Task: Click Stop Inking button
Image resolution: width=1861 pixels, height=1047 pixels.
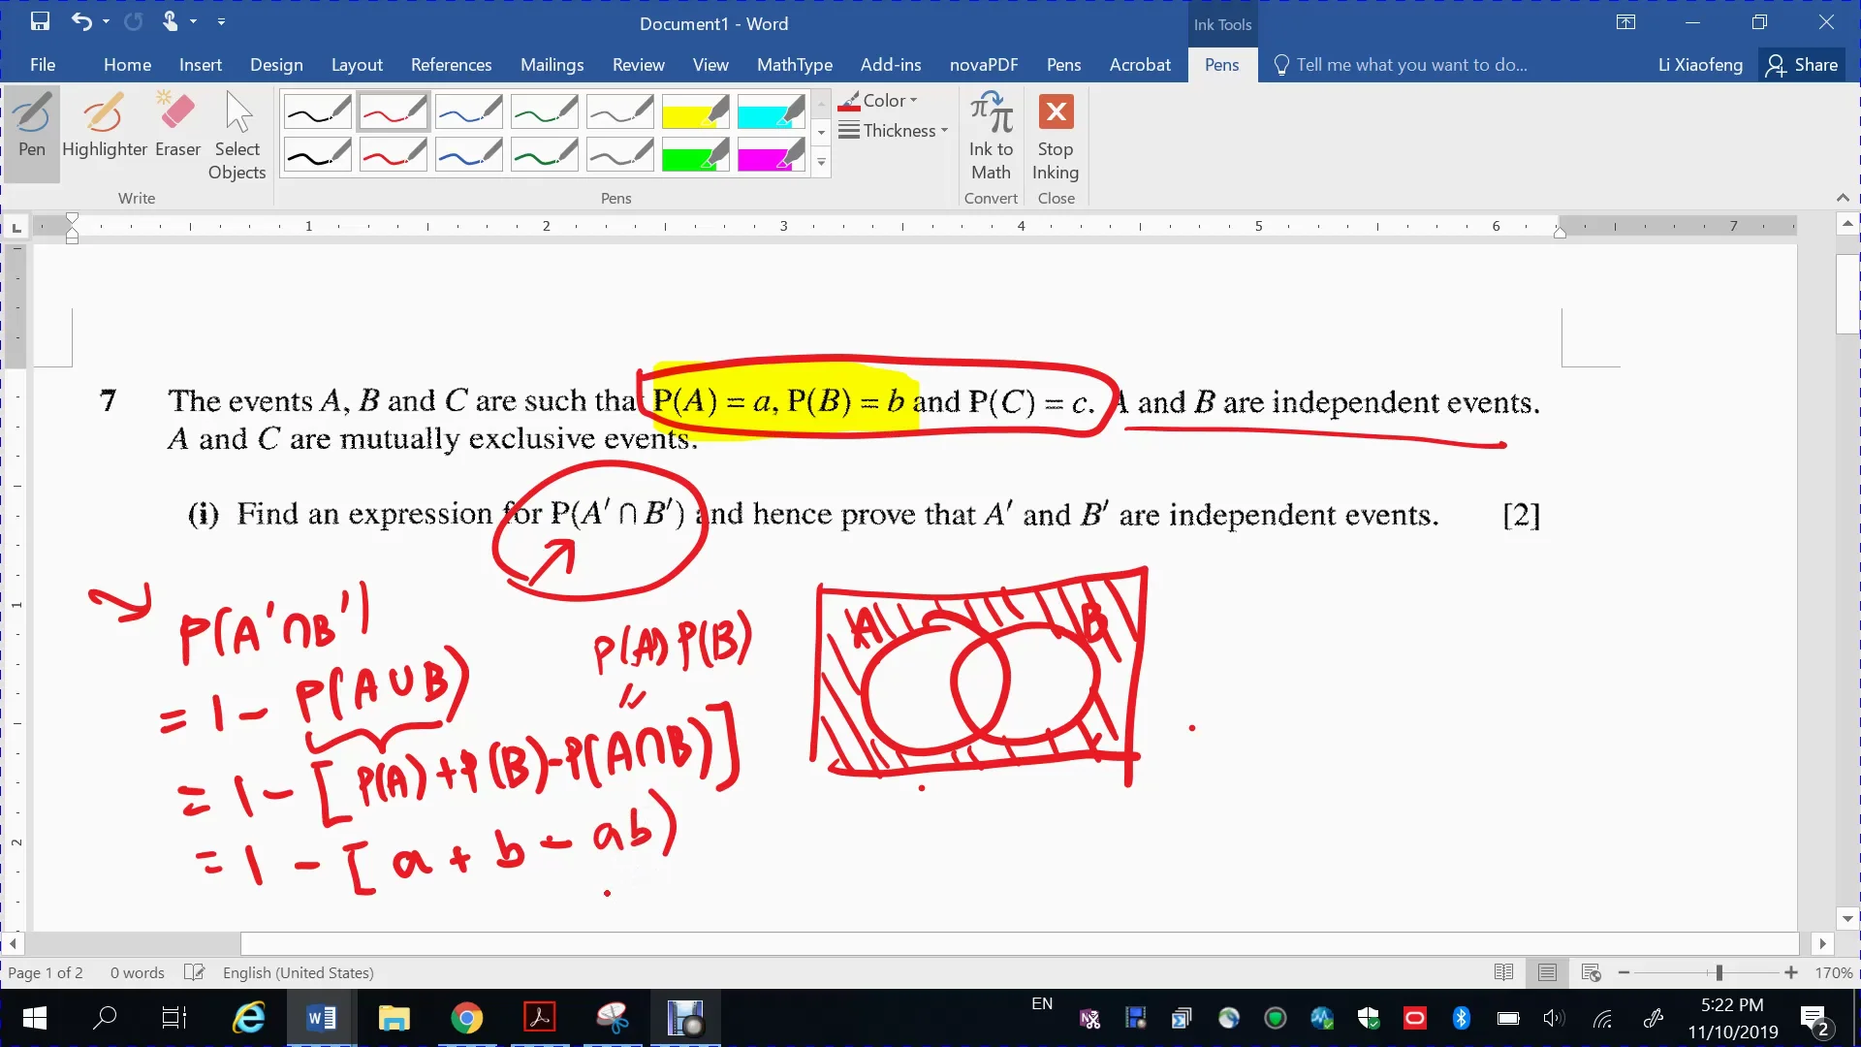Action: [x=1056, y=136]
